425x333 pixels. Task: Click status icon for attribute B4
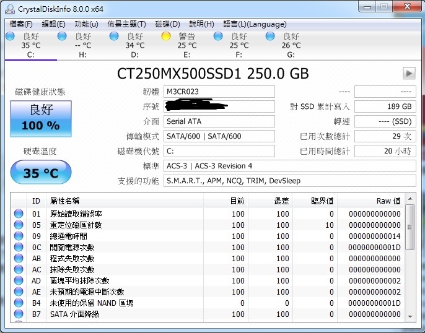click(x=19, y=303)
